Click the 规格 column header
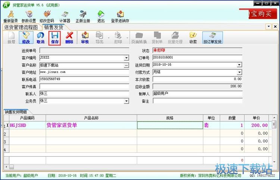Image resolution: width=280 pixels, height=180 pixels. coord(170,118)
